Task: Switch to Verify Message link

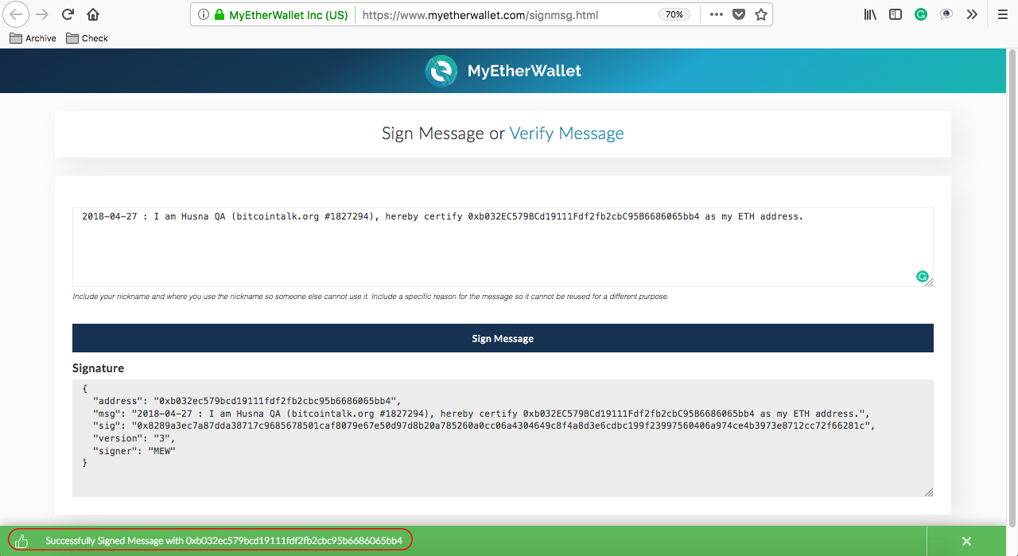Action: point(566,134)
